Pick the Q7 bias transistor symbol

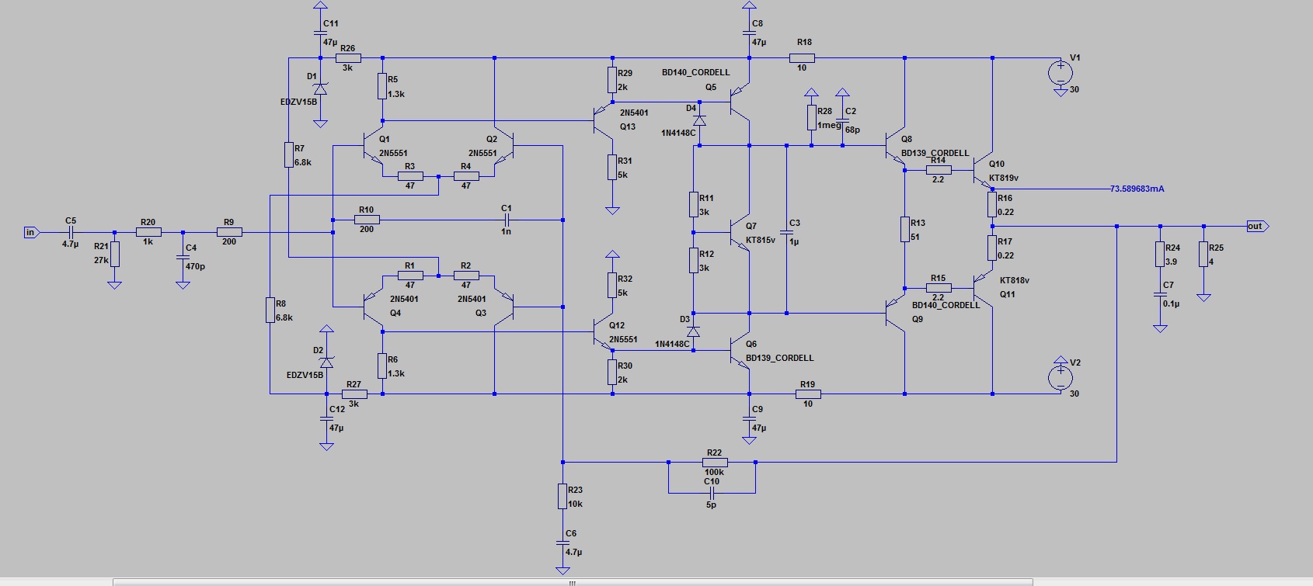coord(740,232)
